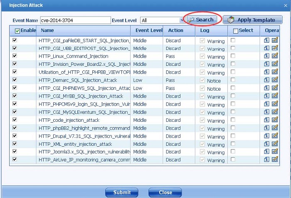The image size is (291, 198).
Task: Click the Close button at bottom
Action: (x=165, y=193)
